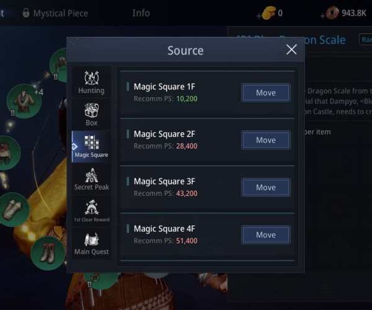
Task: Select the Magic Square 3F list entry
Action: coord(207,188)
